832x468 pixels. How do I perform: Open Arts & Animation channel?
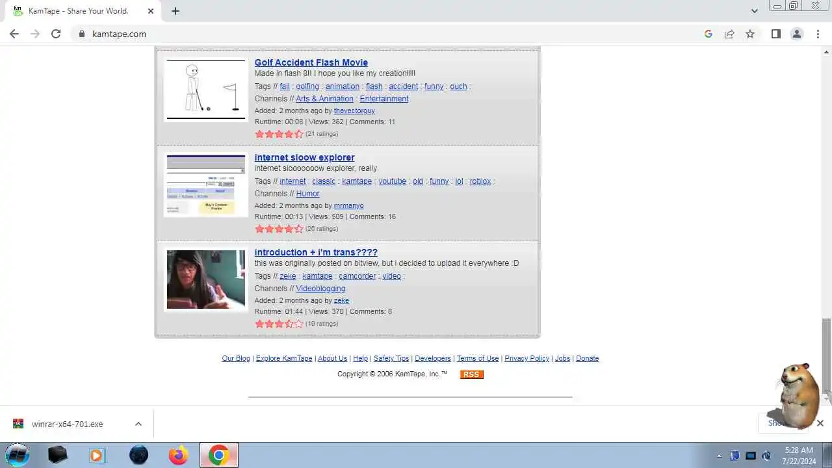coord(324,99)
